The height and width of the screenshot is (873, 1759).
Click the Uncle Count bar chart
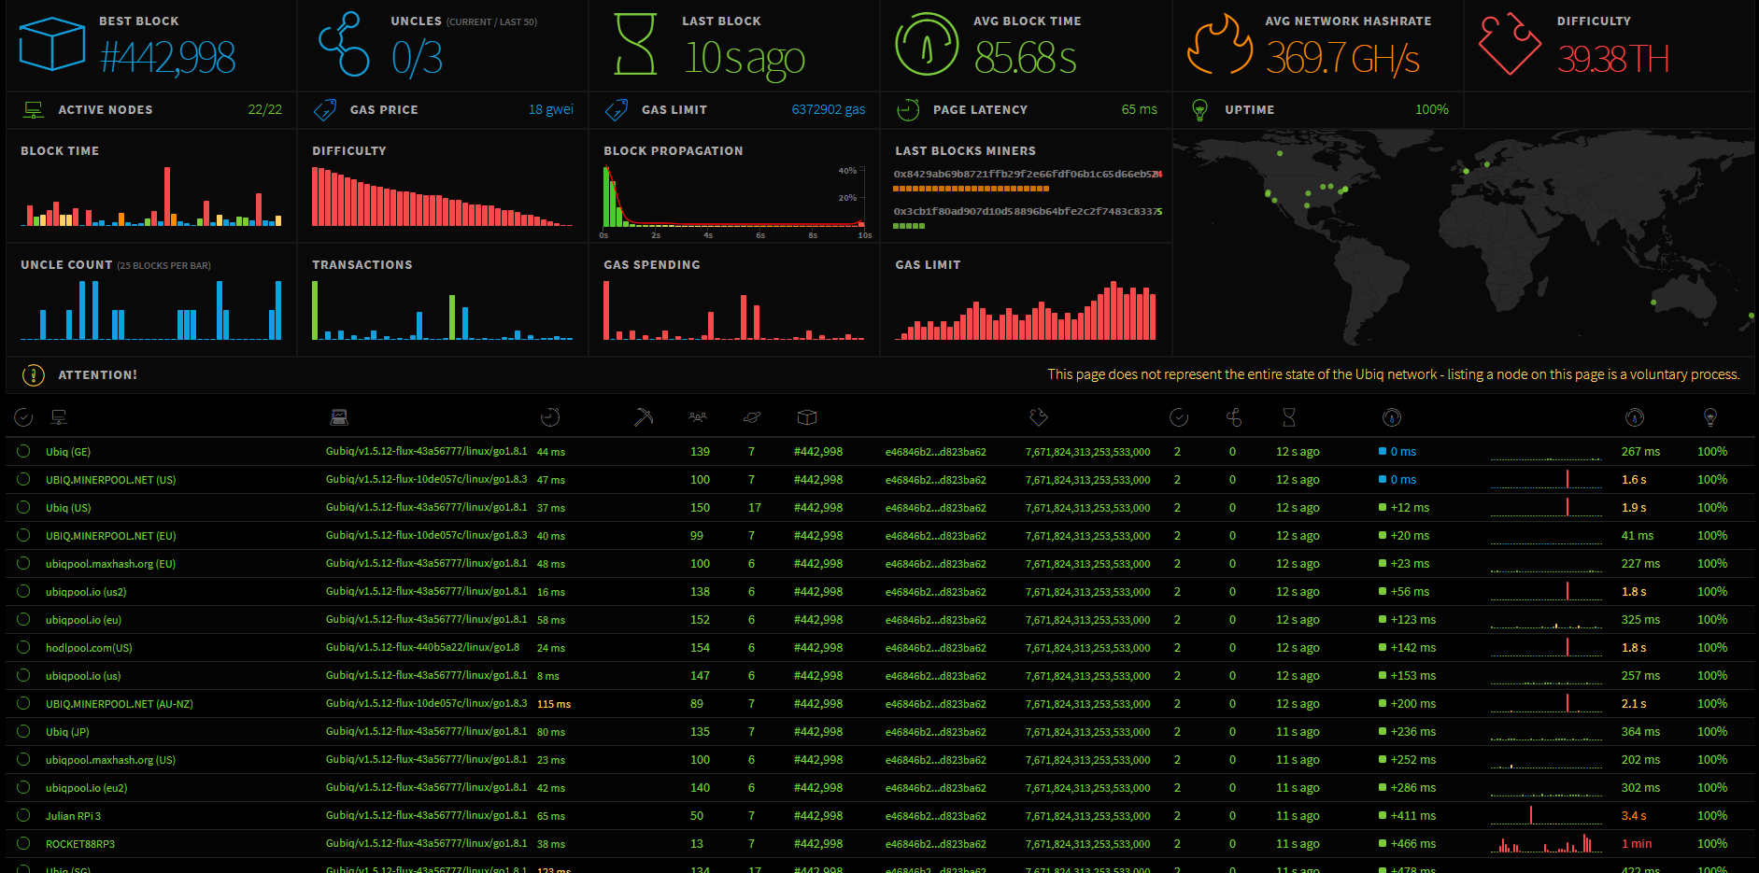pyautogui.click(x=151, y=310)
